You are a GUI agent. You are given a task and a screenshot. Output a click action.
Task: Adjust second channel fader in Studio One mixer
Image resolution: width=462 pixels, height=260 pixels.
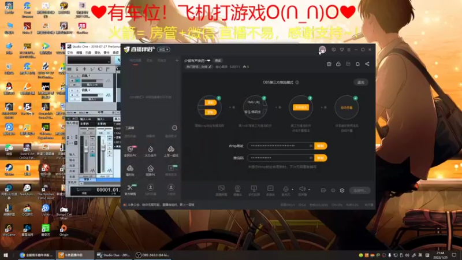(x=103, y=147)
